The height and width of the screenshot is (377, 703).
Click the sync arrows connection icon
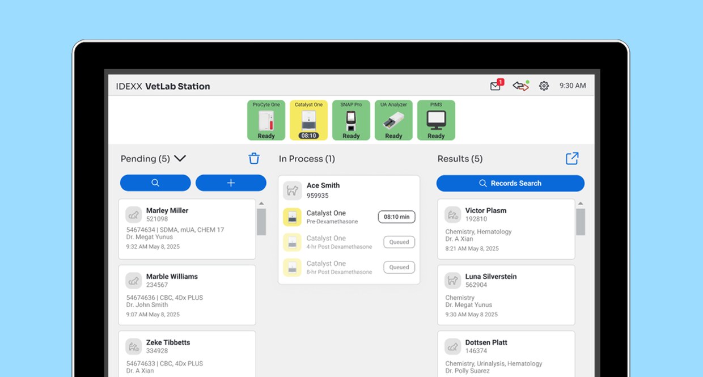[x=520, y=86]
